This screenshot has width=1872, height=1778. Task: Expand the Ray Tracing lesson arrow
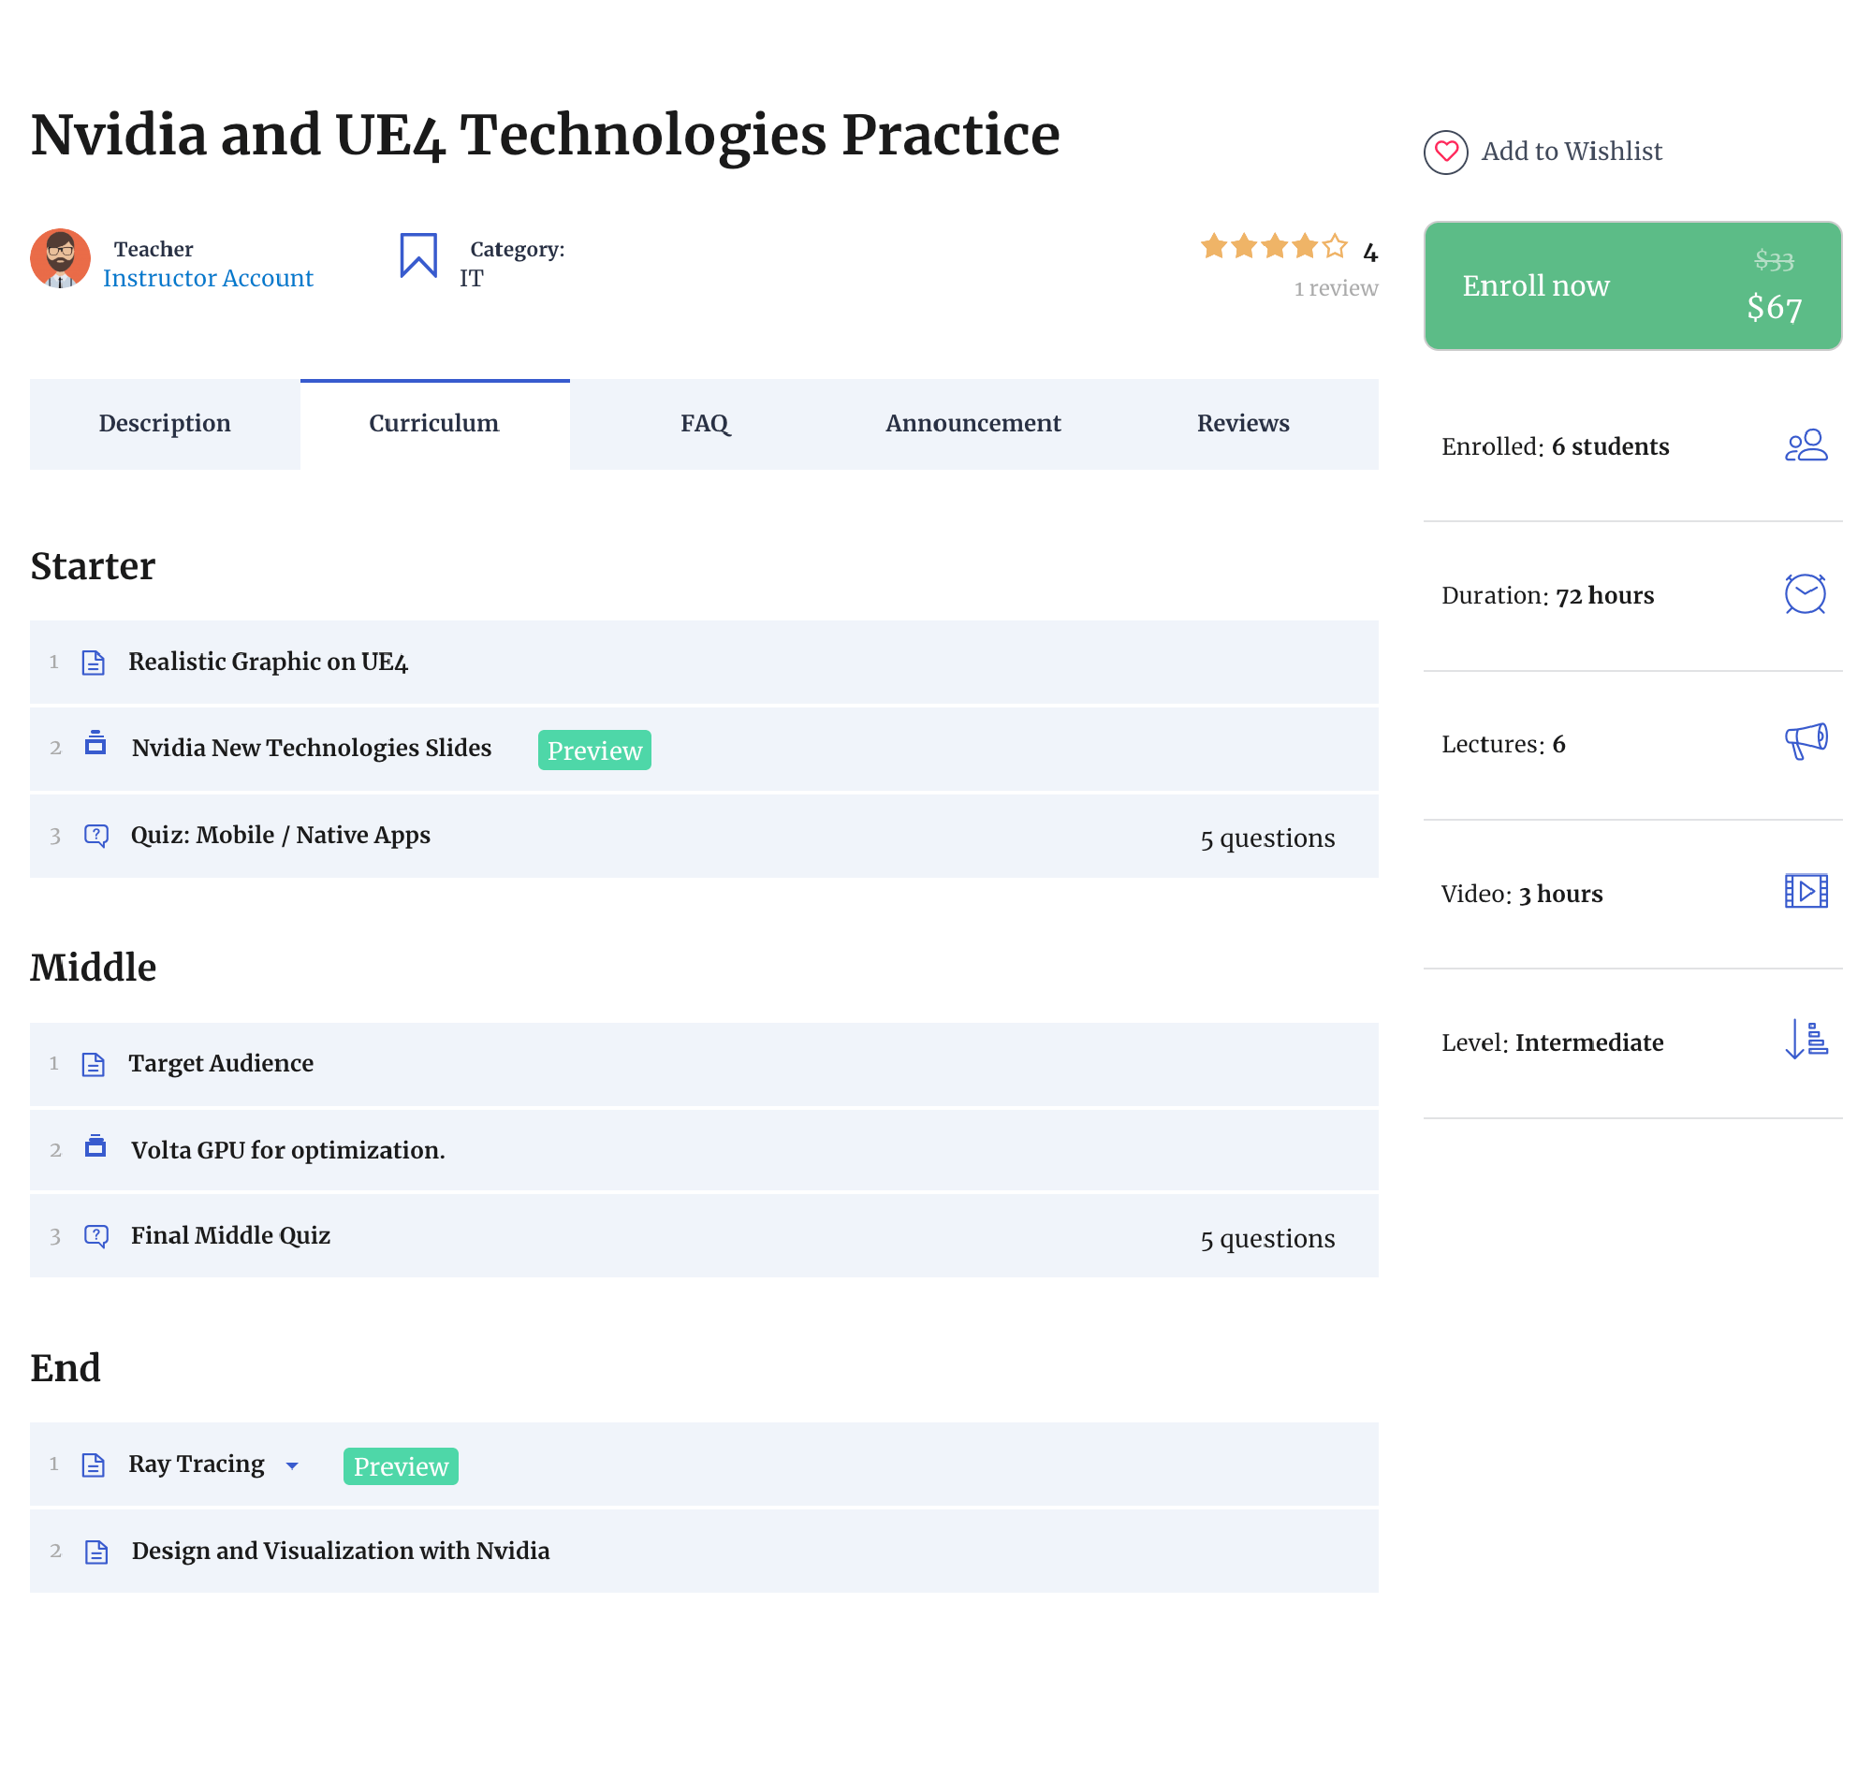[x=292, y=1466]
